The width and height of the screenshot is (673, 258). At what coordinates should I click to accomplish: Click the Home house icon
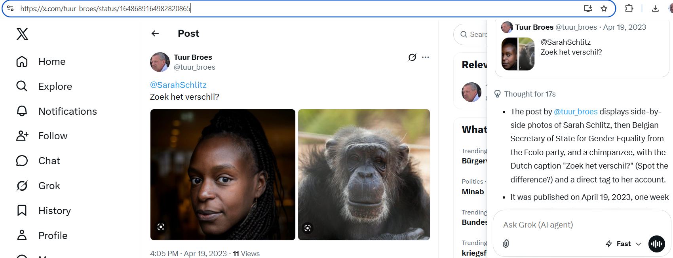pos(22,61)
